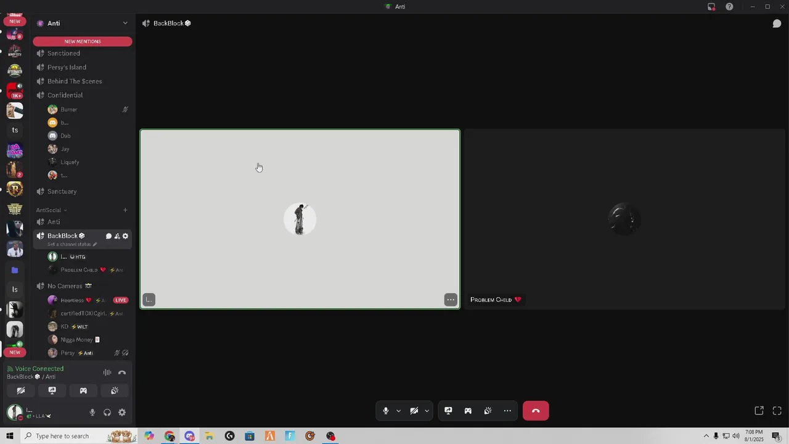Screen dimensions: 789x444
Task: Open microphone options arrow in call bar
Action: tap(398, 411)
